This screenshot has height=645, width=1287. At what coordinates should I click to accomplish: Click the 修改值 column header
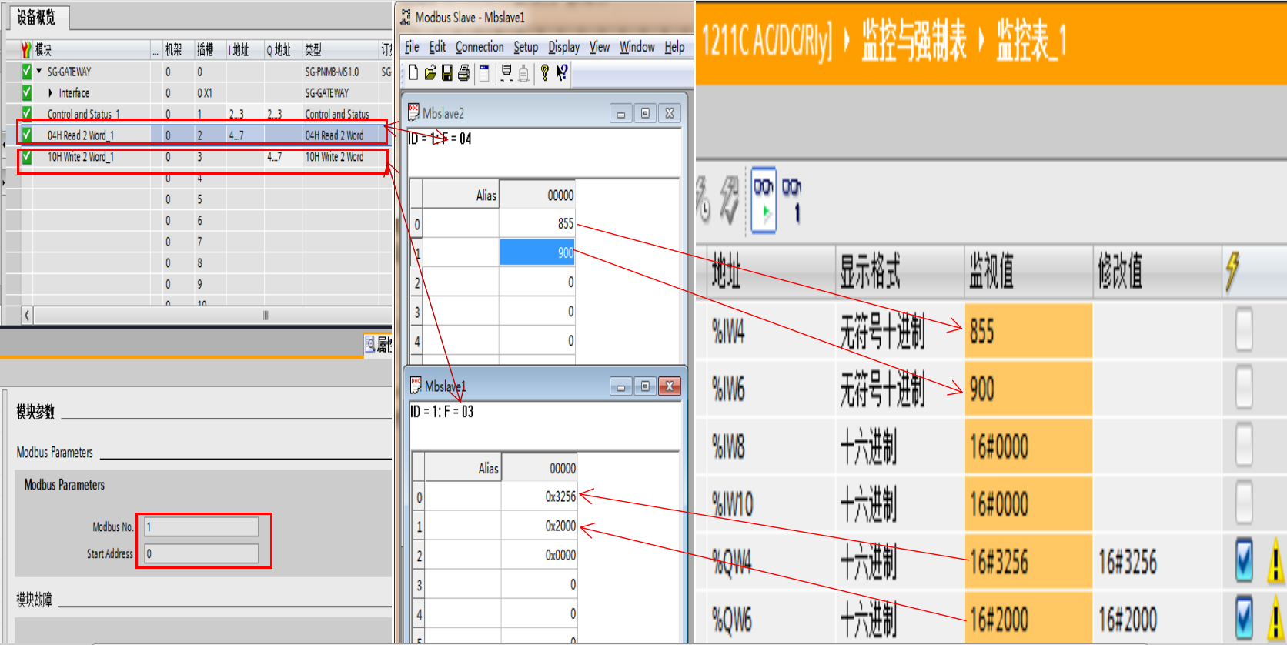1157,272
